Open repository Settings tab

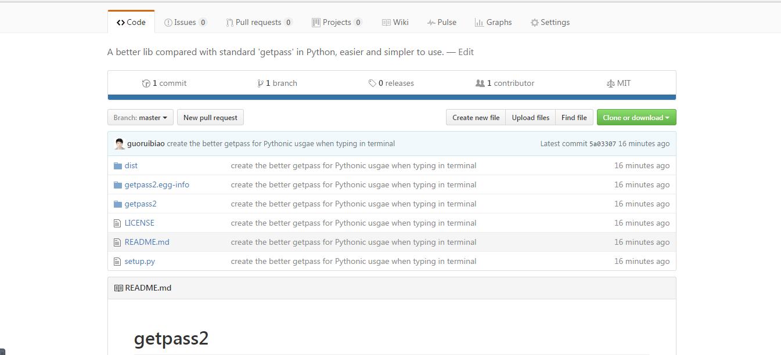click(550, 22)
